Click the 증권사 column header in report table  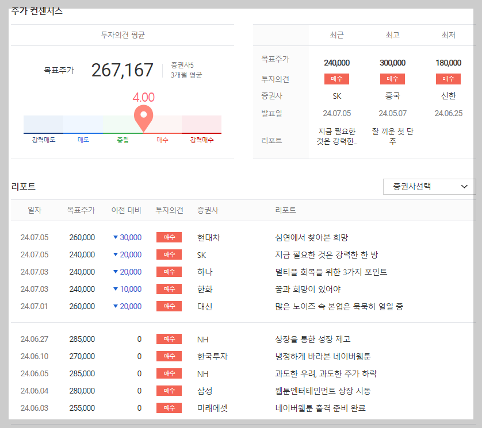[x=208, y=210]
